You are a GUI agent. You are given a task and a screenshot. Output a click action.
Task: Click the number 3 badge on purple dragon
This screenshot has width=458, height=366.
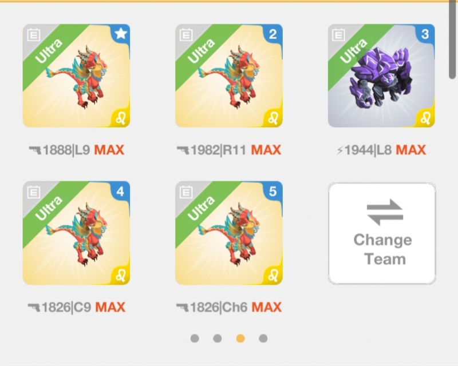point(425,34)
